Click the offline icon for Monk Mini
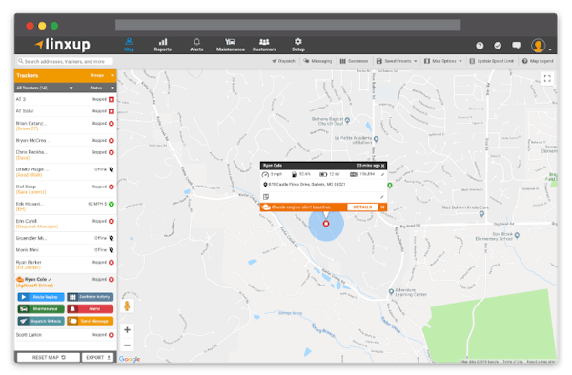This screenshot has height=375, width=572. coord(112,250)
